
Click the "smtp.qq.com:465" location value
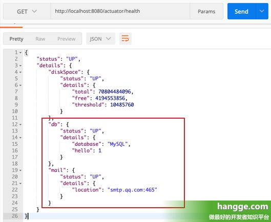coord(132,190)
